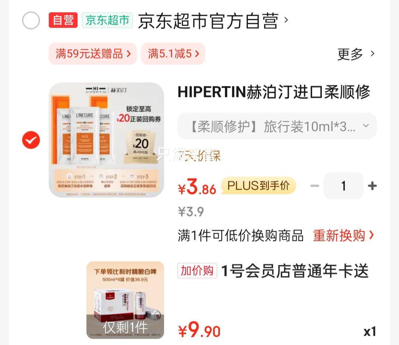The image size is (399, 345).
Task: Open the 满59元送赠品 promotion
Action: pyautogui.click(x=93, y=54)
